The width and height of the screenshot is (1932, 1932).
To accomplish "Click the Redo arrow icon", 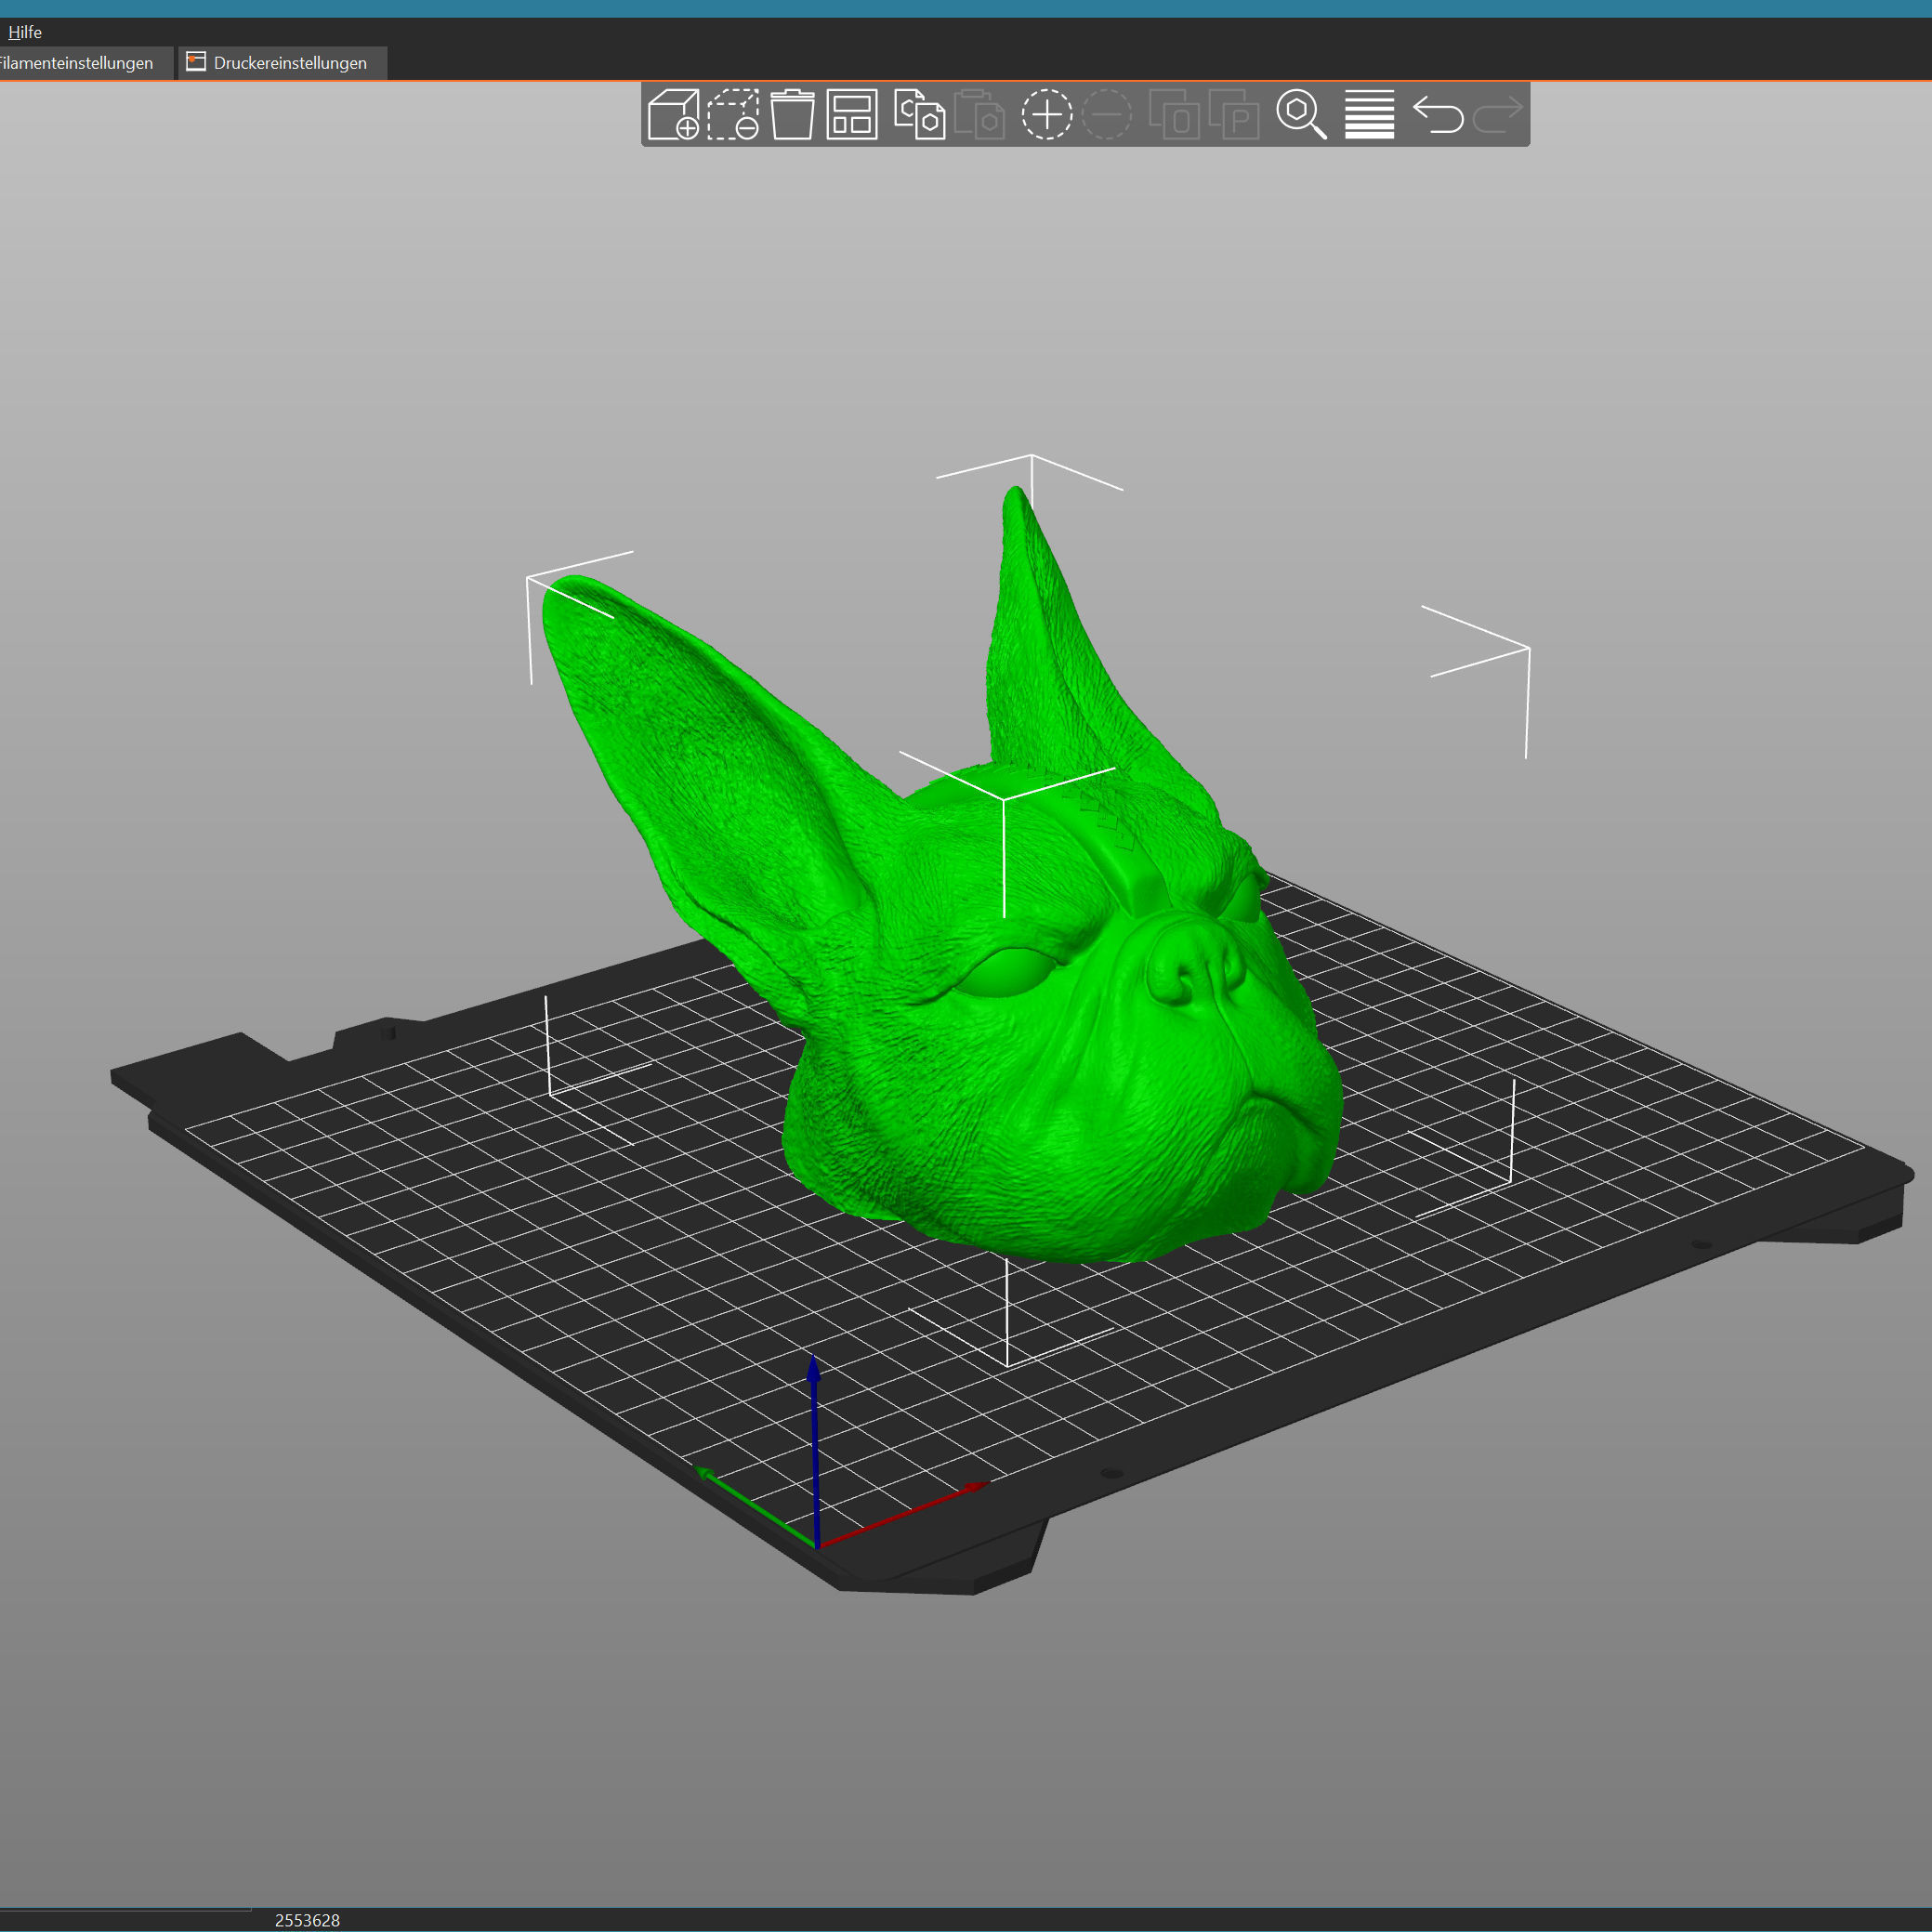I will click(1497, 114).
